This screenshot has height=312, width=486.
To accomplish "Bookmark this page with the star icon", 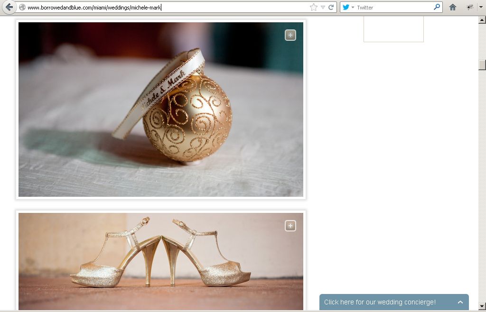I will [x=314, y=8].
